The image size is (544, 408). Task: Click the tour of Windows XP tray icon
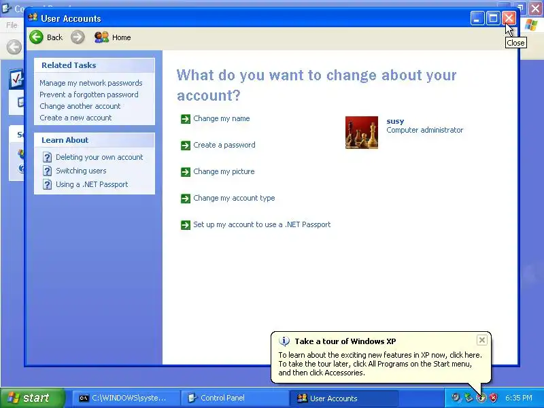point(481,398)
